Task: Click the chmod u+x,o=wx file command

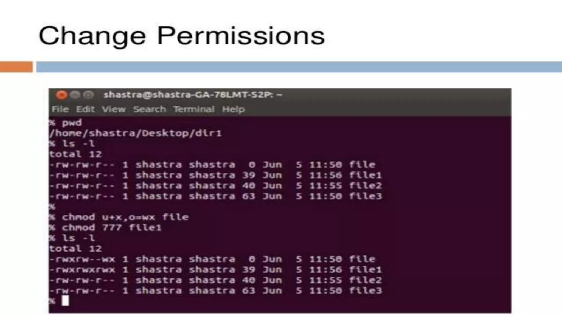Action: (119, 217)
